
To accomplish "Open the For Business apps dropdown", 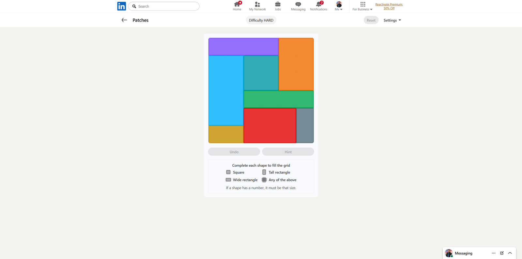I will point(362,6).
